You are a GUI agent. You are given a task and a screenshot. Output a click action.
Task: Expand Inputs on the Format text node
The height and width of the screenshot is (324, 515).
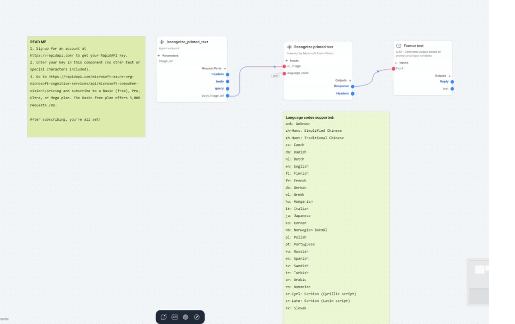point(395,62)
